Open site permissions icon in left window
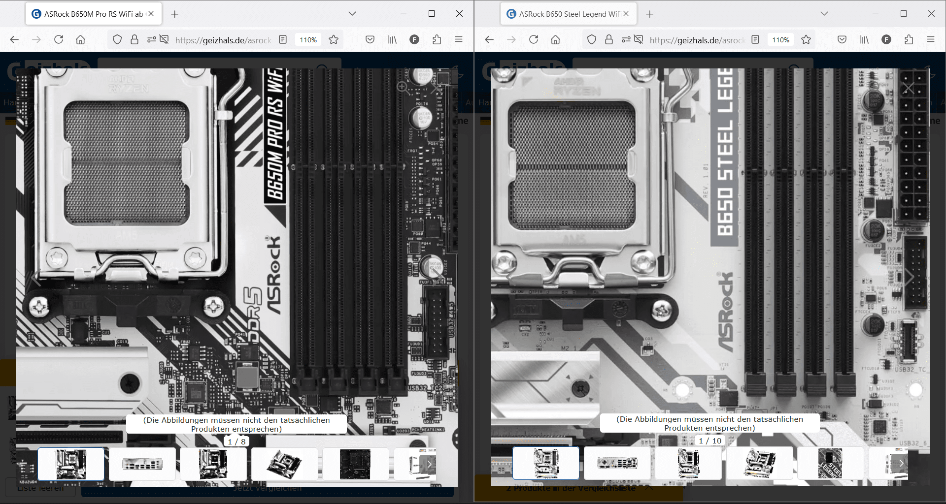Image resolution: width=946 pixels, height=504 pixels. (151, 40)
